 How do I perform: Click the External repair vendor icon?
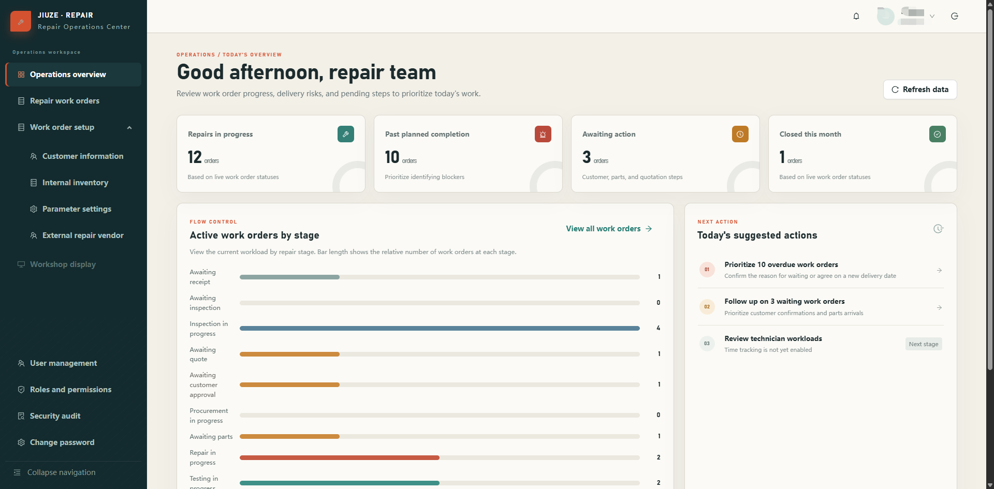(x=34, y=235)
